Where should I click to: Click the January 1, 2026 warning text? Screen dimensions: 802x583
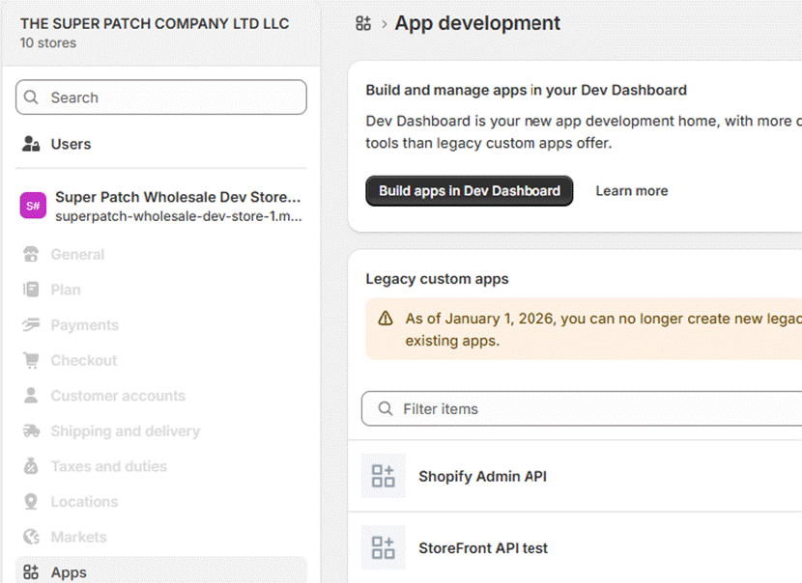pos(604,329)
